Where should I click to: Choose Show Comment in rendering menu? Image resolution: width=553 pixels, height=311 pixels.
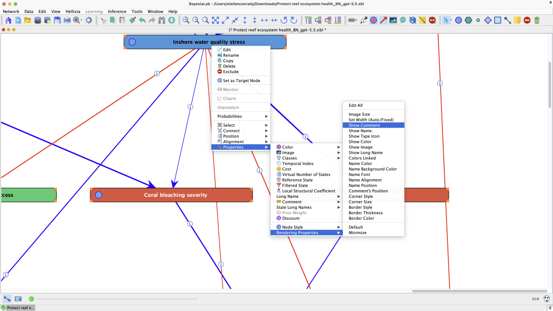point(373,125)
